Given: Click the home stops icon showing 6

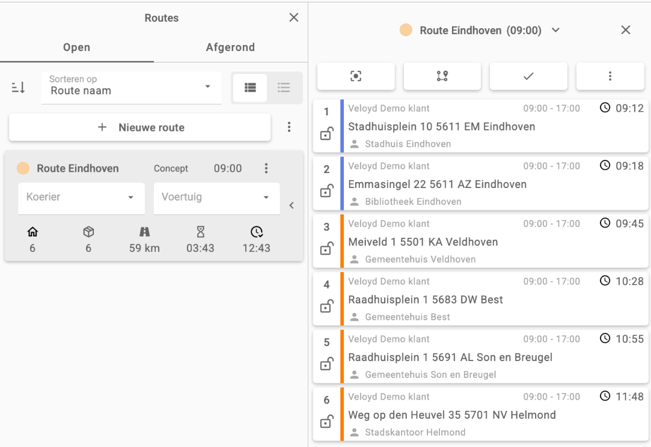Looking at the screenshot, I should coord(32,232).
